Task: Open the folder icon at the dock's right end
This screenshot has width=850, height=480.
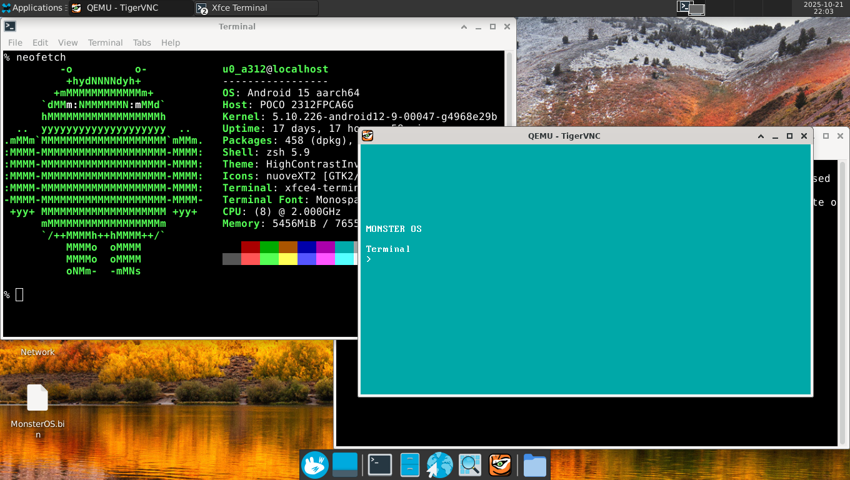Action: 534,465
